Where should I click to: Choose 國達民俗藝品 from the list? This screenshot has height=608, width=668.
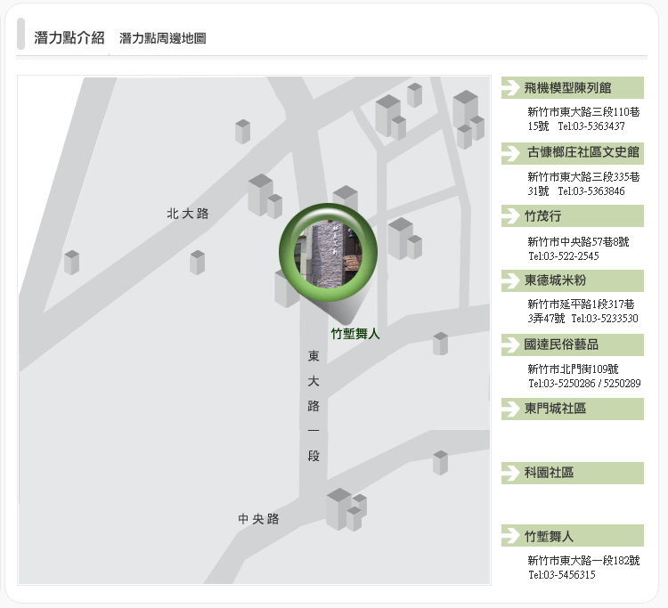click(x=572, y=345)
